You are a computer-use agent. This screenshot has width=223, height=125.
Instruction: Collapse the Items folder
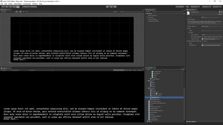click(x=147, y=81)
